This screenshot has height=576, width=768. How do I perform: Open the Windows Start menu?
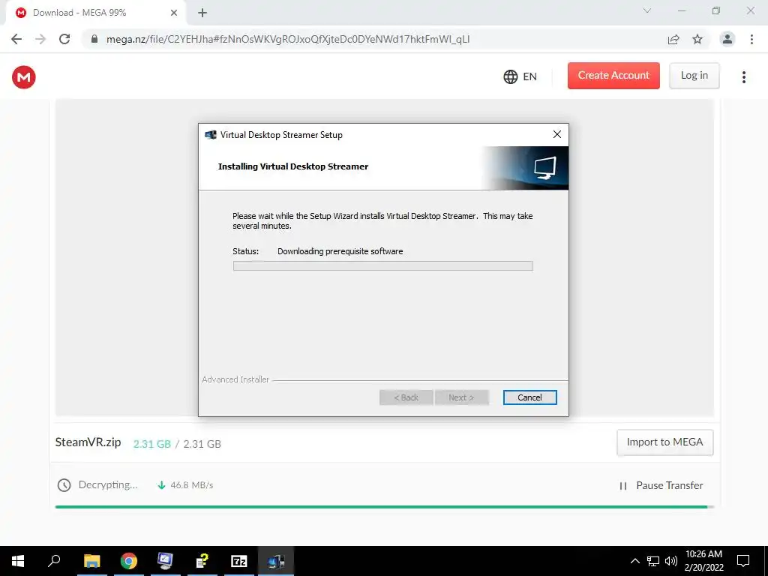(18, 561)
